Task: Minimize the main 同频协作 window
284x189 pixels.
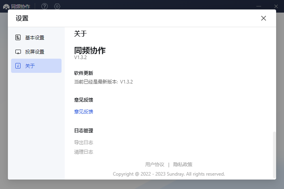Action: [259, 6]
